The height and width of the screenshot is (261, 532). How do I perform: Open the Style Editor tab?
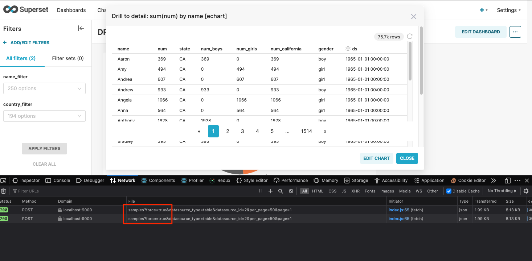point(252,181)
